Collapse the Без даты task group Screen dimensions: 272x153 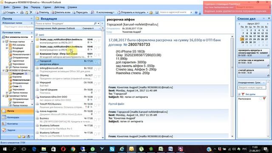(x=239, y=94)
